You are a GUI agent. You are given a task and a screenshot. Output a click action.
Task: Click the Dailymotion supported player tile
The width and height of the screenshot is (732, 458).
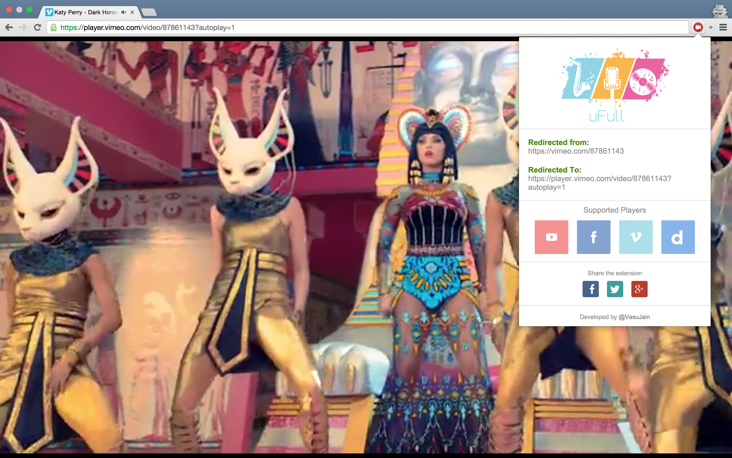point(678,237)
